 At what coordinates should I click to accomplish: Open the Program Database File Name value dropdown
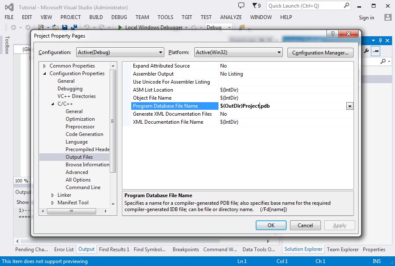tap(350, 106)
